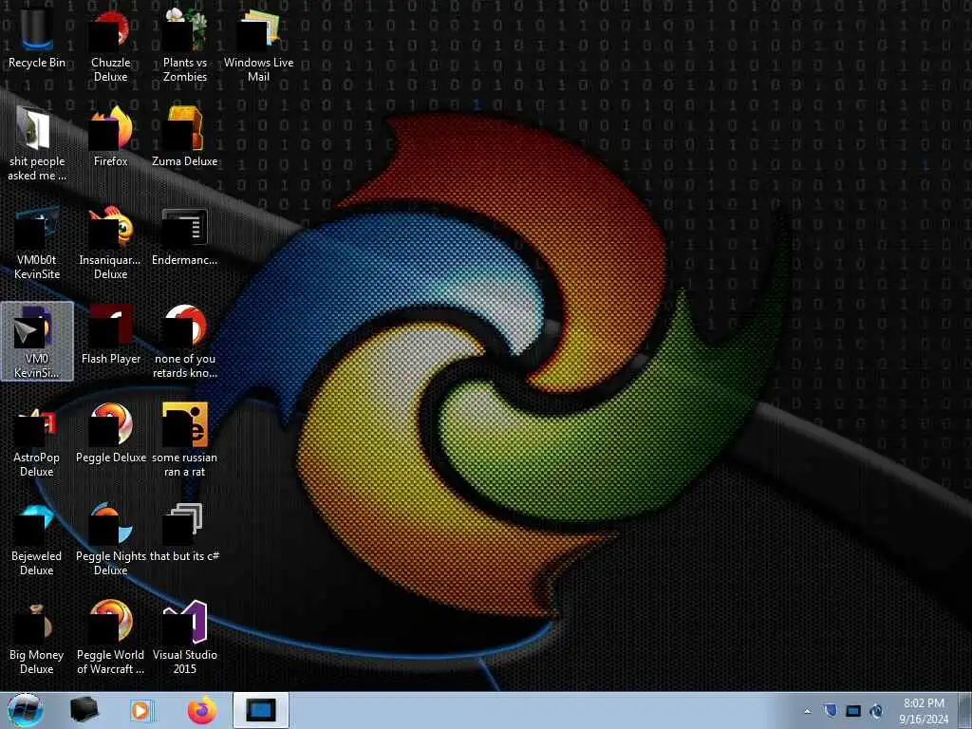
Task: Select the Visual Studio 2015 shortcut
Action: (x=185, y=637)
